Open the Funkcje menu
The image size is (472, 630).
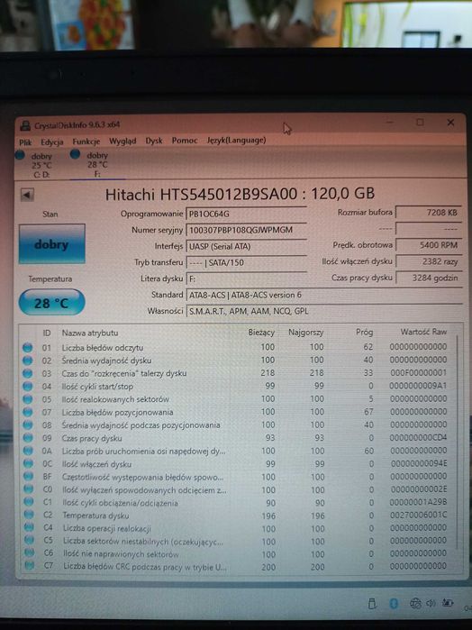tap(86, 142)
